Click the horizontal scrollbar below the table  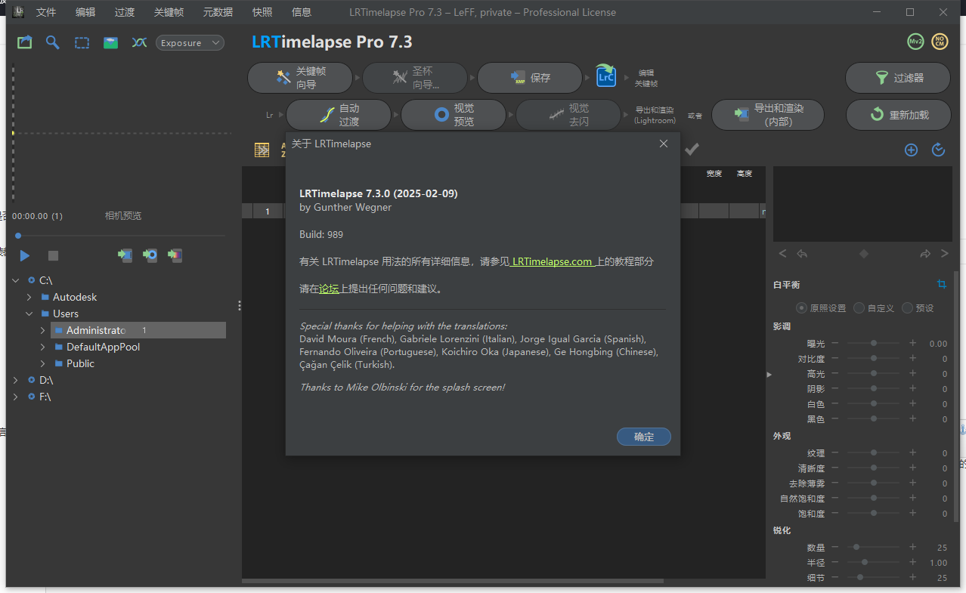(x=453, y=581)
